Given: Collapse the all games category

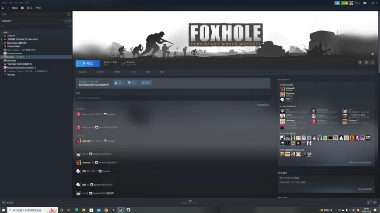Looking at the screenshot, I should point(2,32).
